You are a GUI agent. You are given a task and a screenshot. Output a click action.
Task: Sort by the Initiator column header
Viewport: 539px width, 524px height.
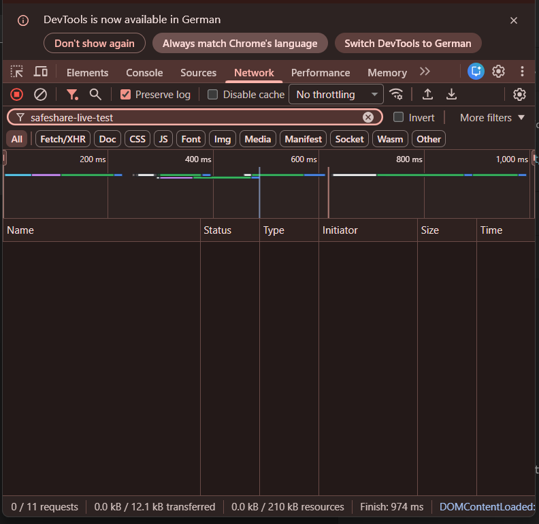point(368,230)
